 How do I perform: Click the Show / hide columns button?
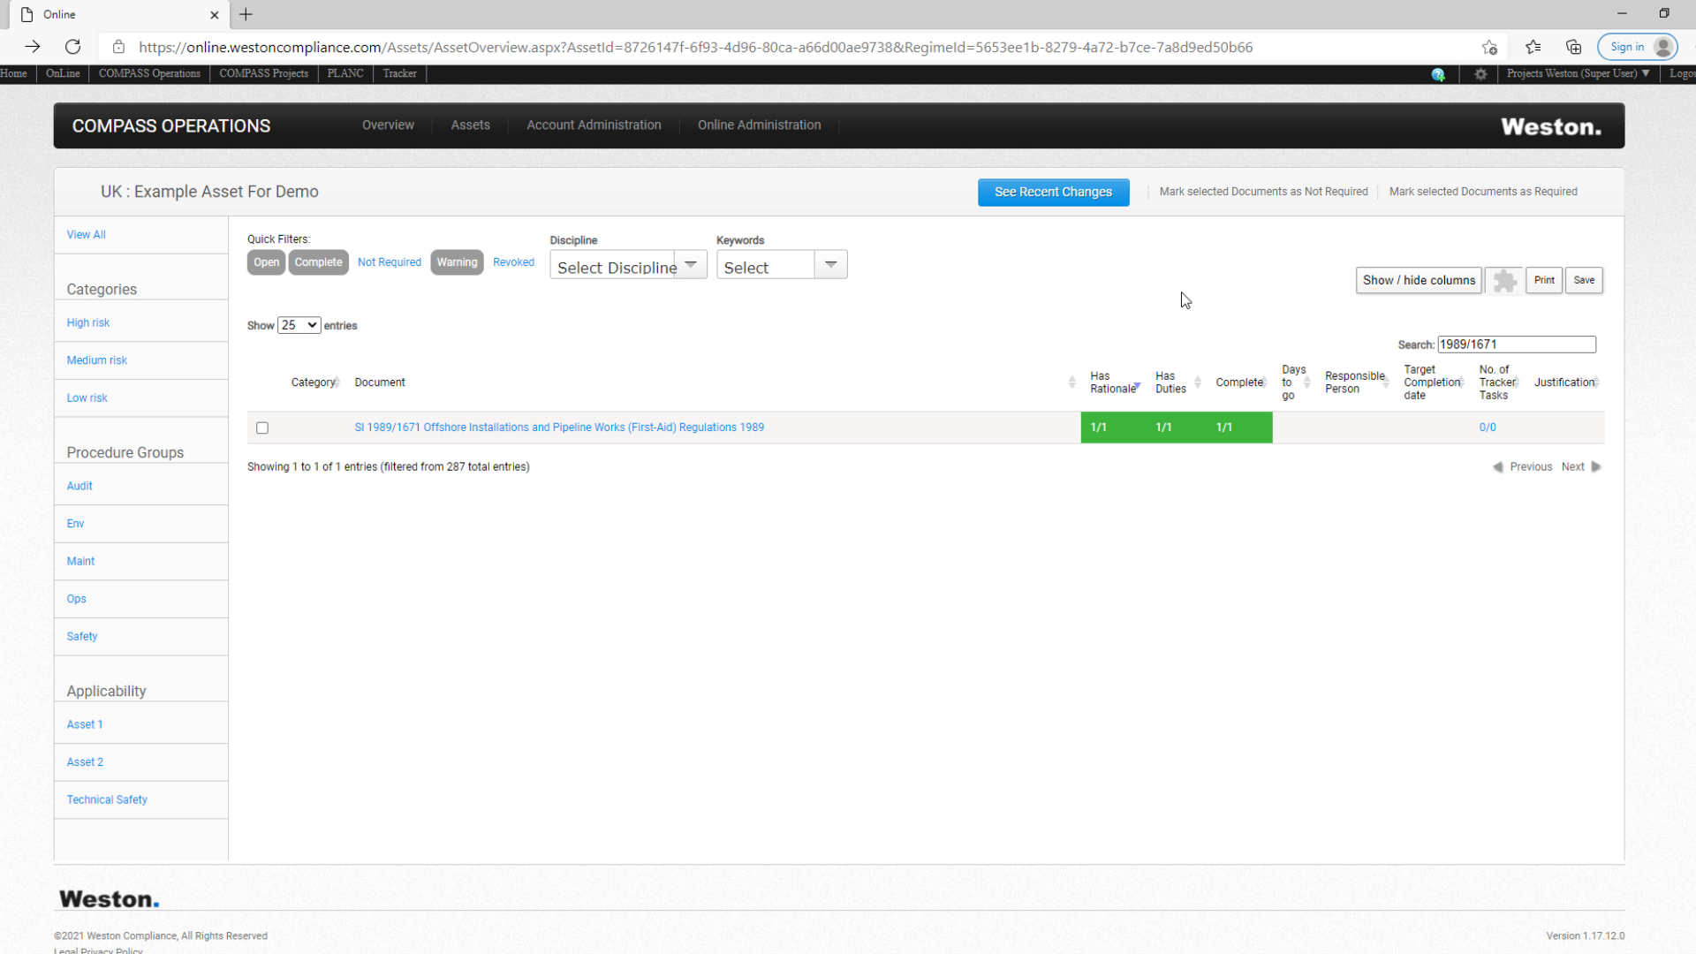[1419, 281]
